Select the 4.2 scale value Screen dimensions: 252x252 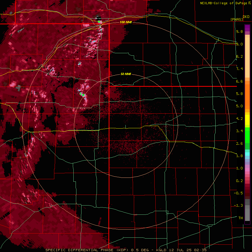239,119
